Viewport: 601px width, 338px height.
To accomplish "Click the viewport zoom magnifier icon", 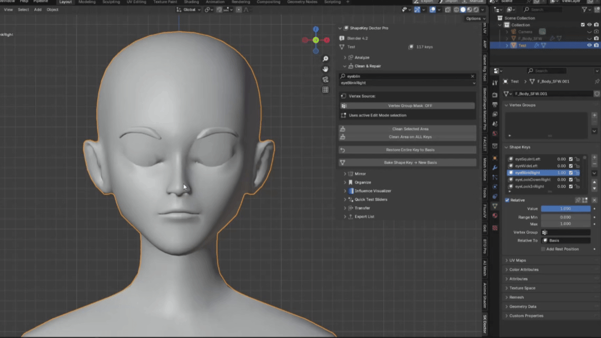I will [x=325, y=59].
